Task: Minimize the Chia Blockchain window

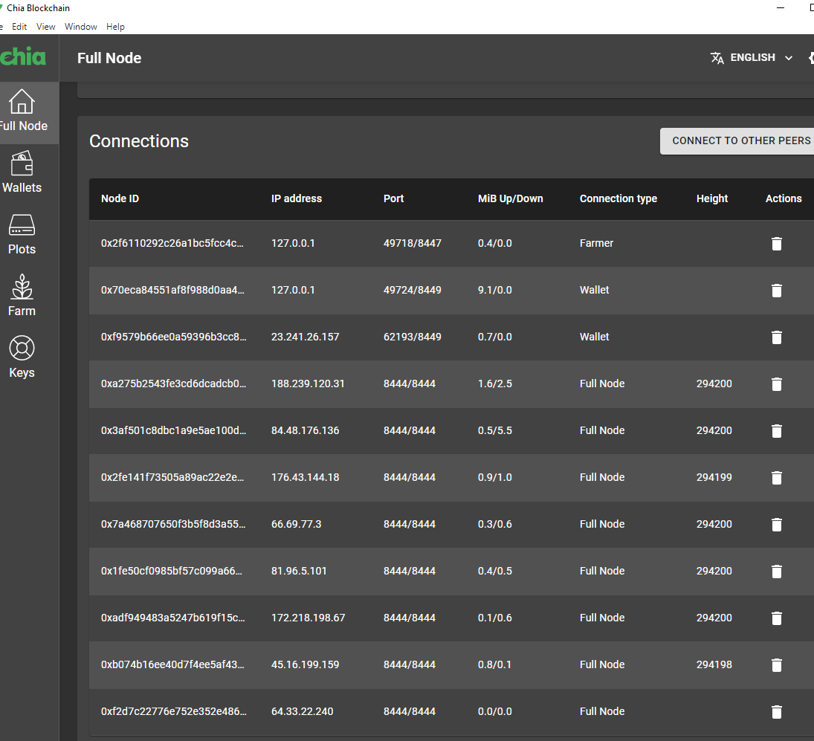Action: coord(781,7)
